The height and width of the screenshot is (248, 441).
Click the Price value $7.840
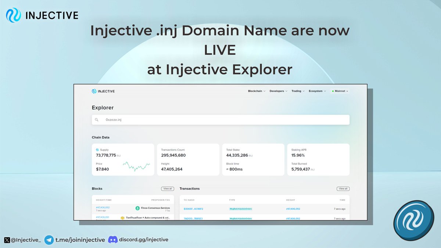point(103,169)
